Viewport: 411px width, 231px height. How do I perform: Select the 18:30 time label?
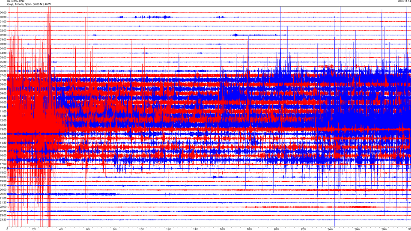(3, 177)
